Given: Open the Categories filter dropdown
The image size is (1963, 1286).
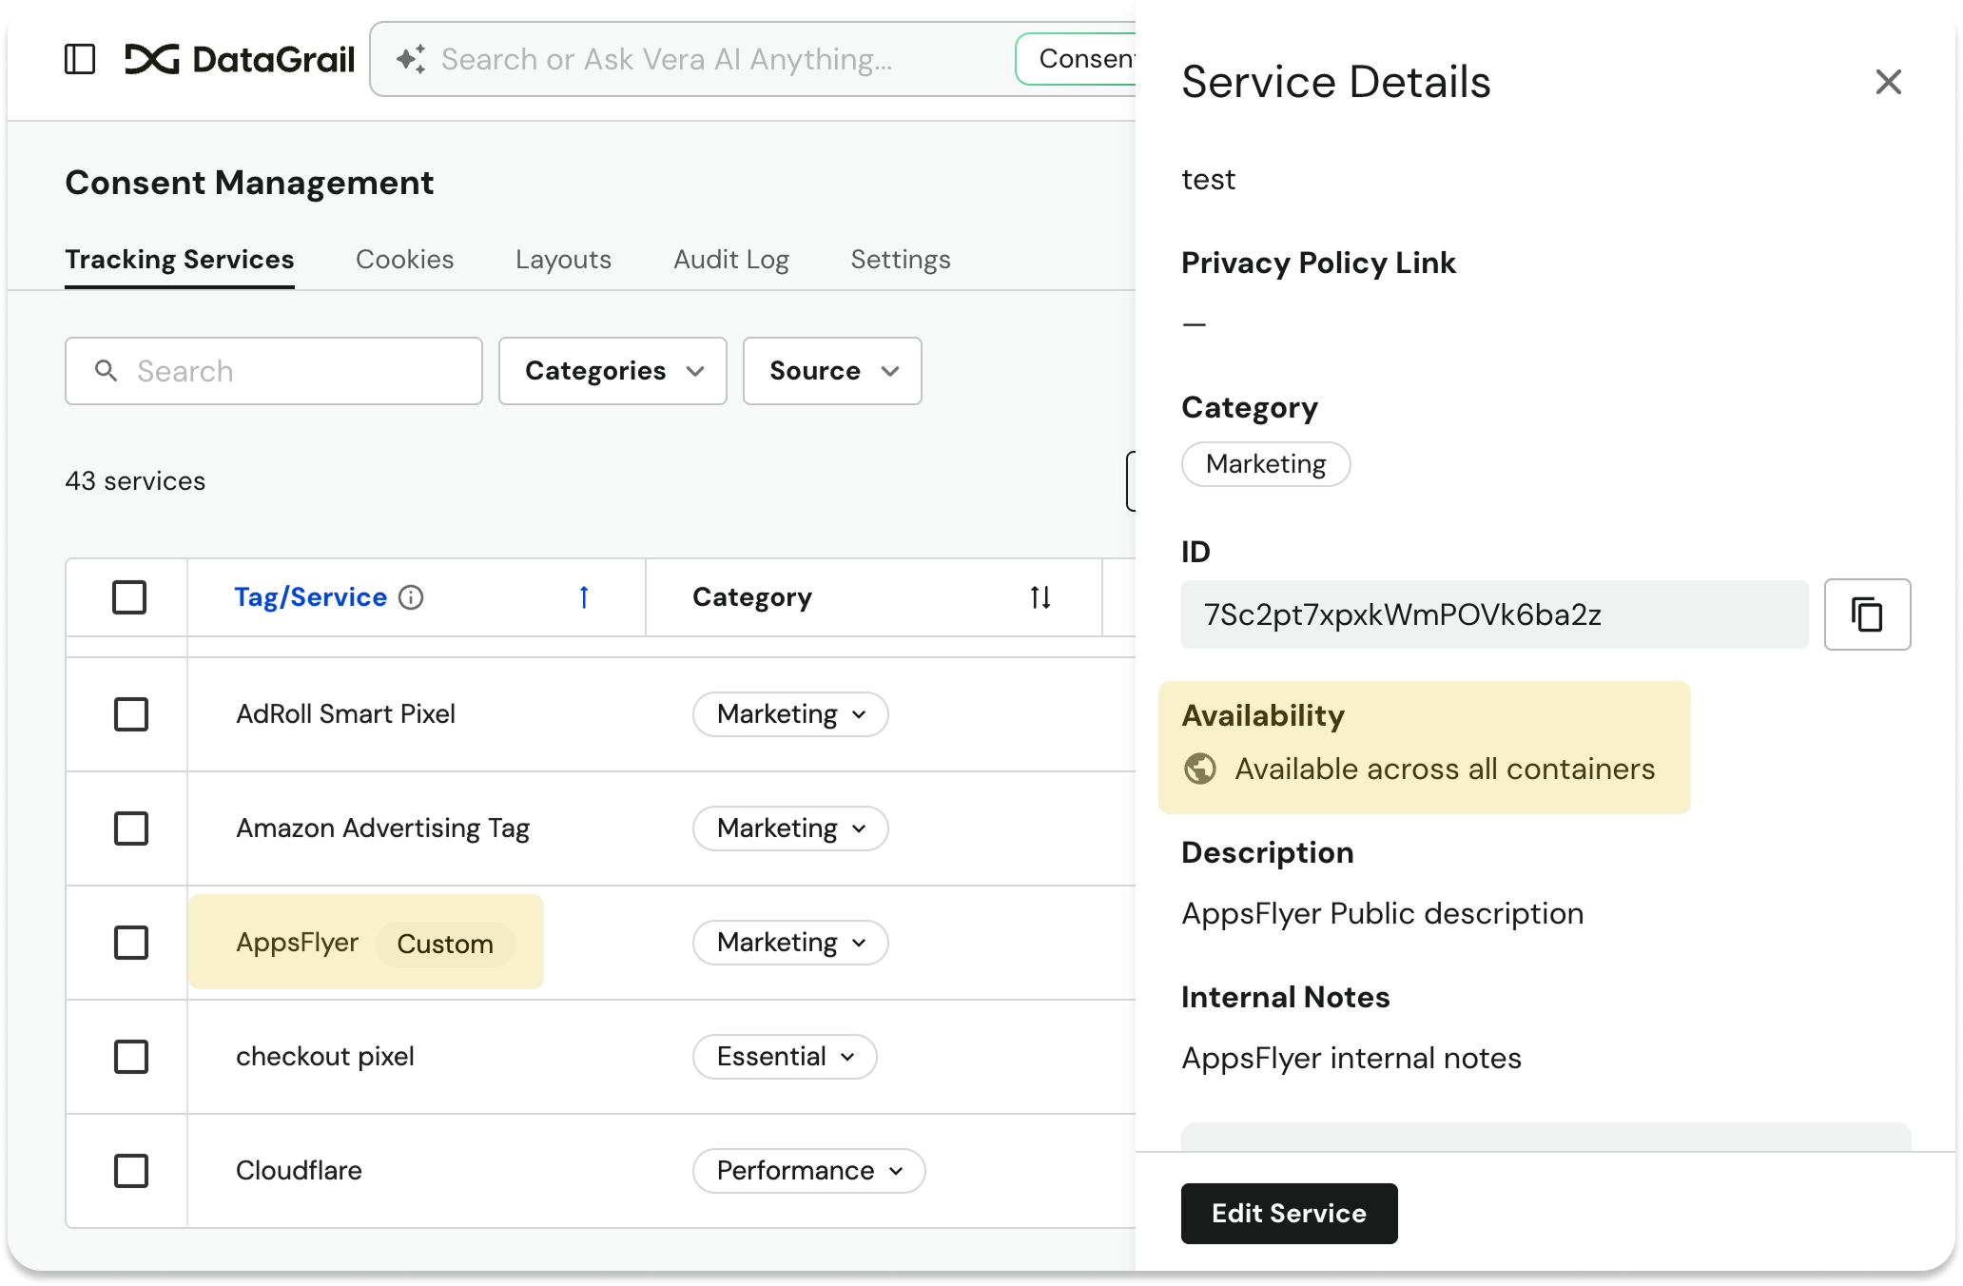Looking at the screenshot, I should [x=612, y=371].
